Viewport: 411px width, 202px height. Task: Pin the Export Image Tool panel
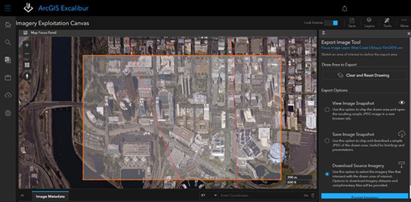[x=324, y=33]
